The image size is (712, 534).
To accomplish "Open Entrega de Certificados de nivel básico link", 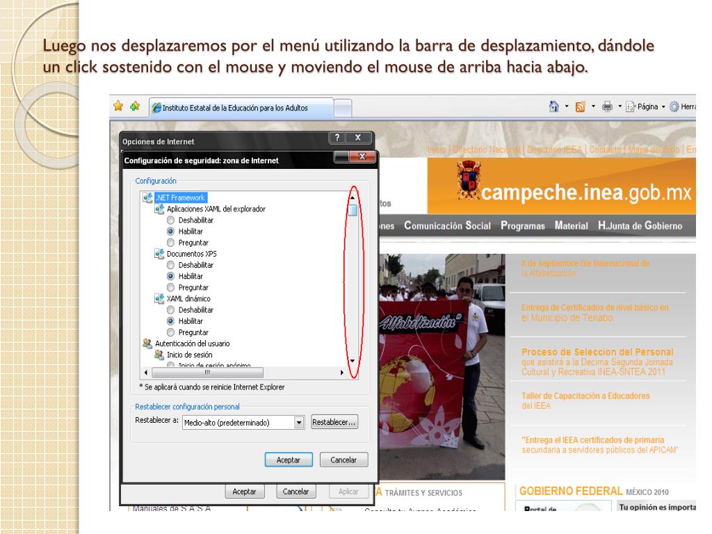I will (596, 312).
